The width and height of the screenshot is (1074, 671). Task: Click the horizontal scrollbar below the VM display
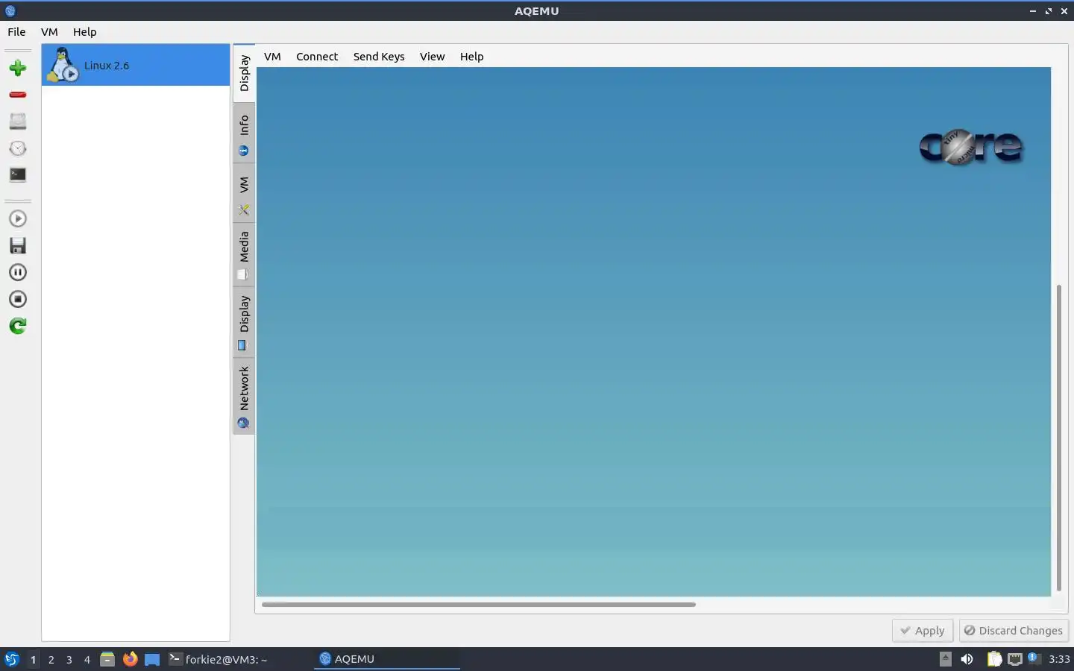click(x=479, y=605)
